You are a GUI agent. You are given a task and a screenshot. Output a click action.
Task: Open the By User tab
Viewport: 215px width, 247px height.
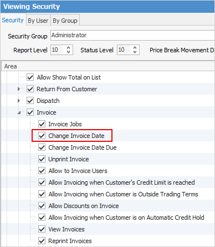[x=38, y=21]
